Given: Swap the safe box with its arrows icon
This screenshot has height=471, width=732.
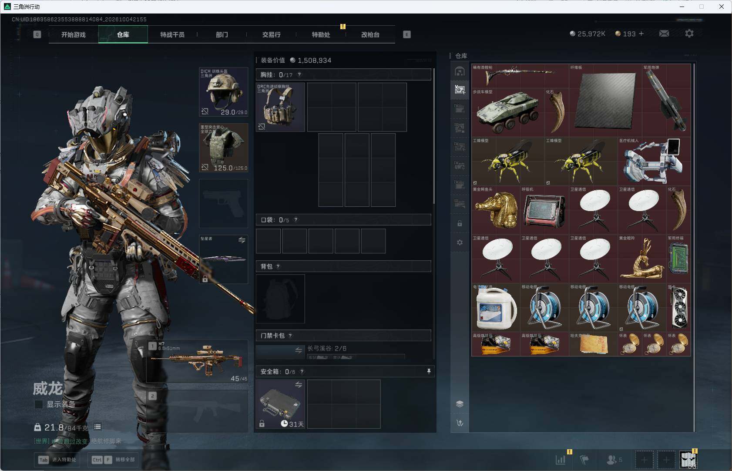Looking at the screenshot, I should tap(299, 385).
